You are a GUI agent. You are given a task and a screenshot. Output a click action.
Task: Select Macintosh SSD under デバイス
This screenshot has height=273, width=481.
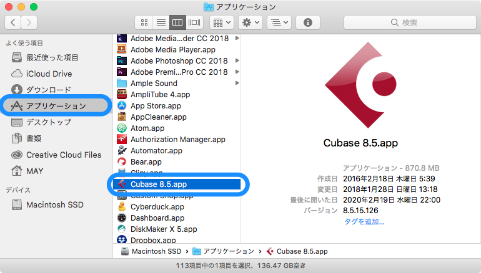click(x=47, y=204)
